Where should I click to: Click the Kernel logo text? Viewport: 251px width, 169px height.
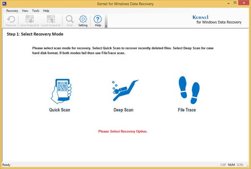(x=201, y=17)
